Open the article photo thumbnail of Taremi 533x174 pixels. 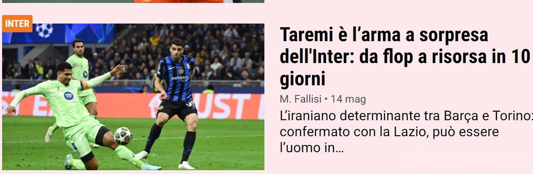pyautogui.click(x=133, y=97)
